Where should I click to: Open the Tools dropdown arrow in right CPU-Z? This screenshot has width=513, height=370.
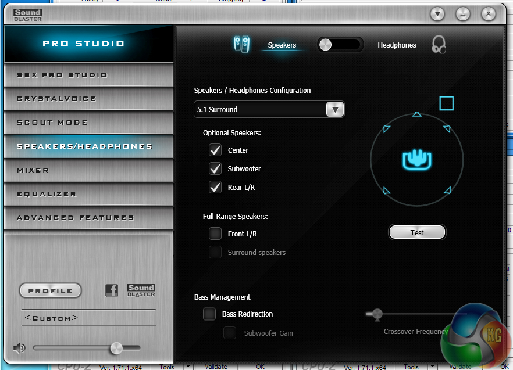[x=432, y=367]
